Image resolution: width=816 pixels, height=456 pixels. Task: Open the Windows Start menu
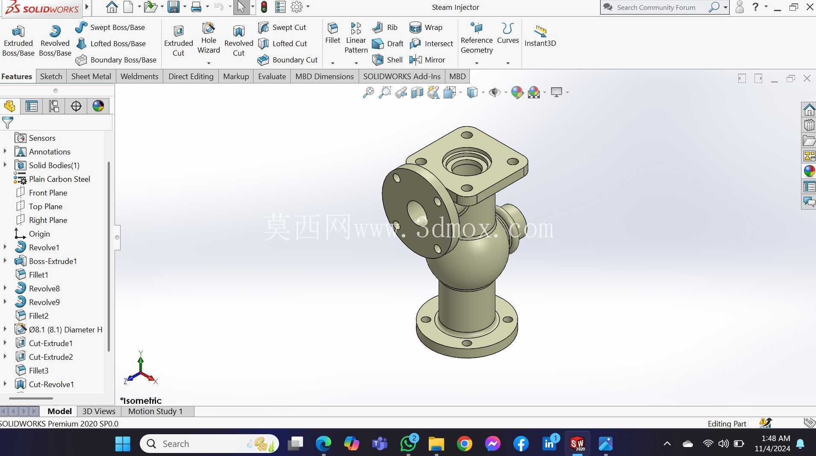[123, 444]
